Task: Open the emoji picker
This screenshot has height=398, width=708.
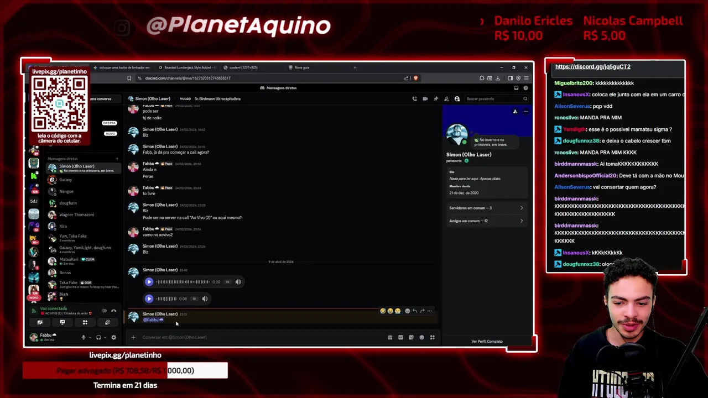Action: point(421,337)
